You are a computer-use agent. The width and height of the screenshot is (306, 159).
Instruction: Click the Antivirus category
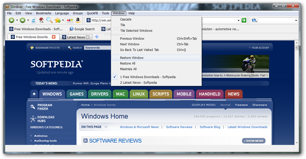tap(41, 136)
